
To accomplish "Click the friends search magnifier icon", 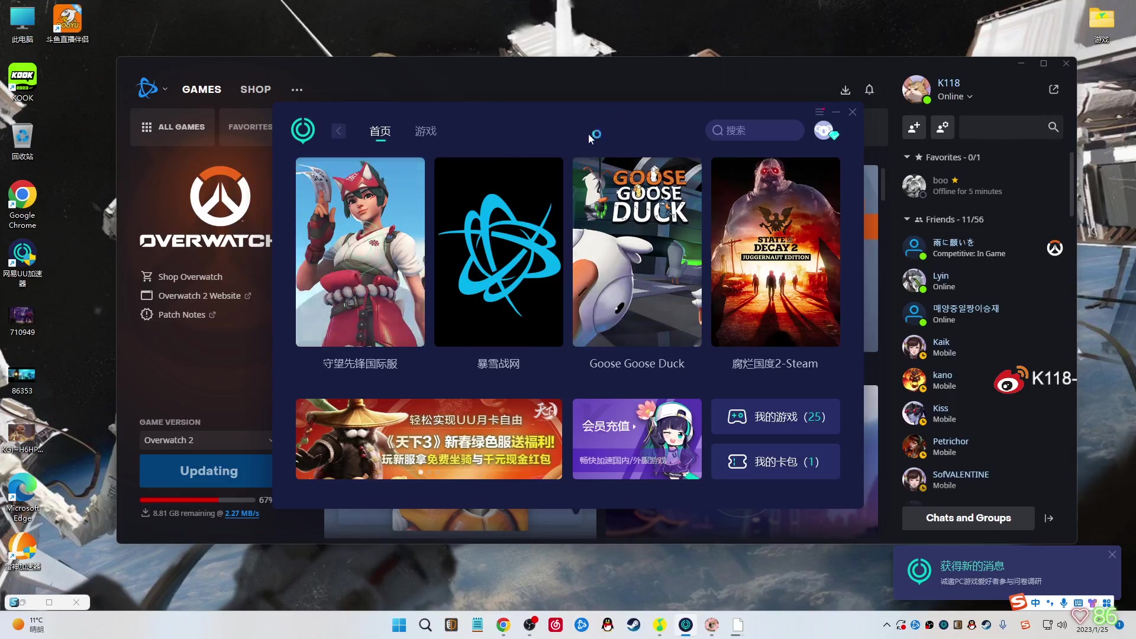I will coord(1053,127).
